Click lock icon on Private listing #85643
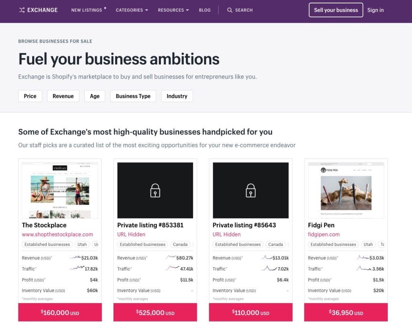 point(250,190)
